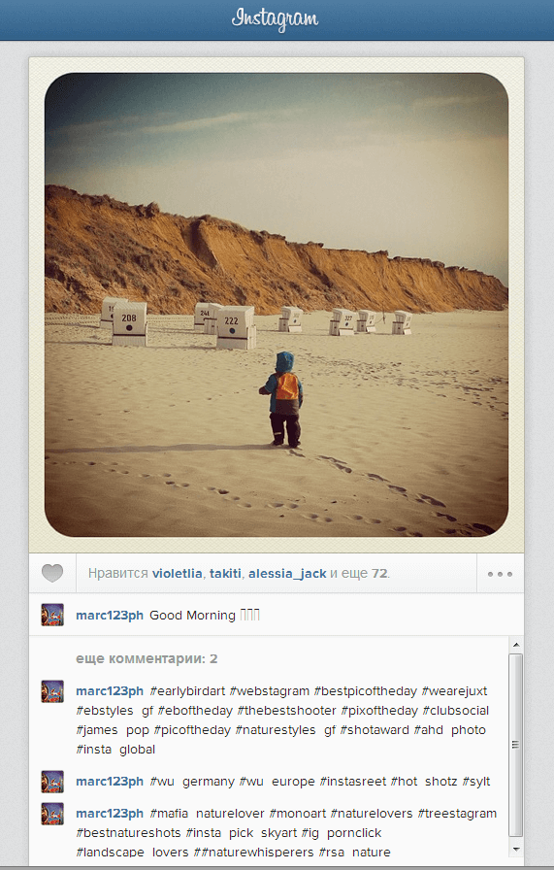The height and width of the screenshot is (870, 554).
Task: Click avatar next to #wu germany comment
Action: coord(52,782)
